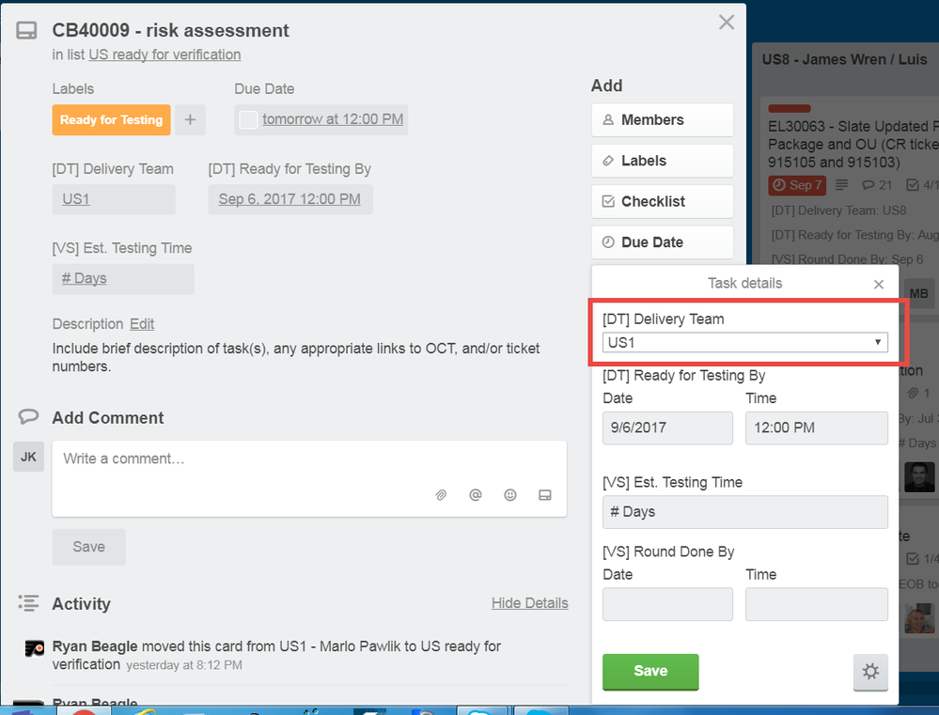The image size is (939, 715).
Task: Open the Checklist option under Add
Action: [x=663, y=201]
